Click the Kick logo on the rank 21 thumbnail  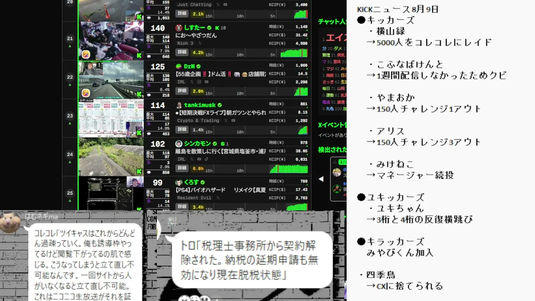click(139, 55)
